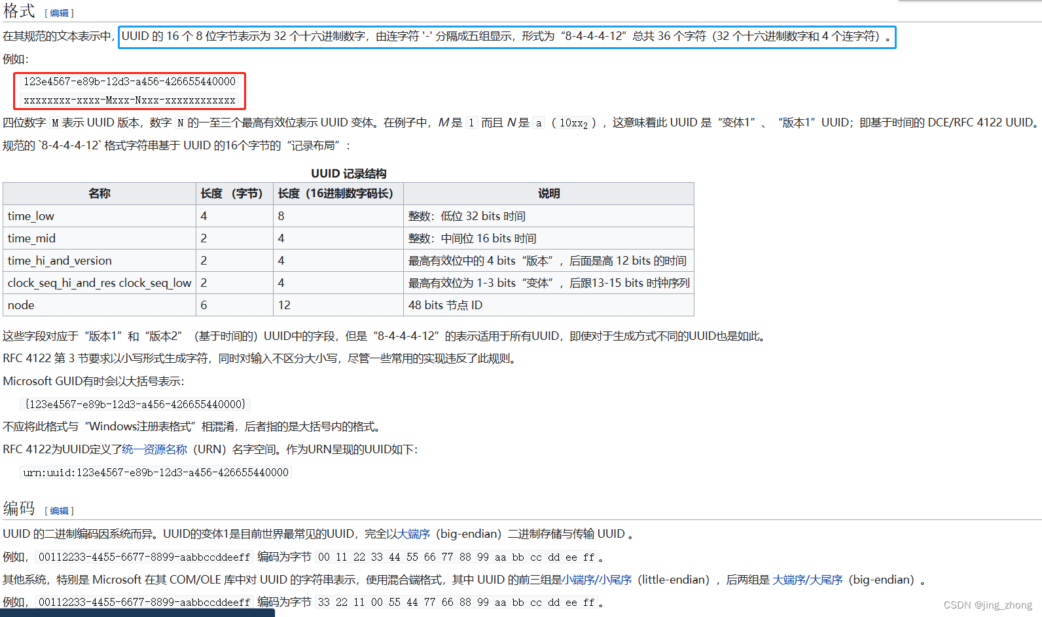Open the 统一资源名称 hyperlink

pos(154,449)
